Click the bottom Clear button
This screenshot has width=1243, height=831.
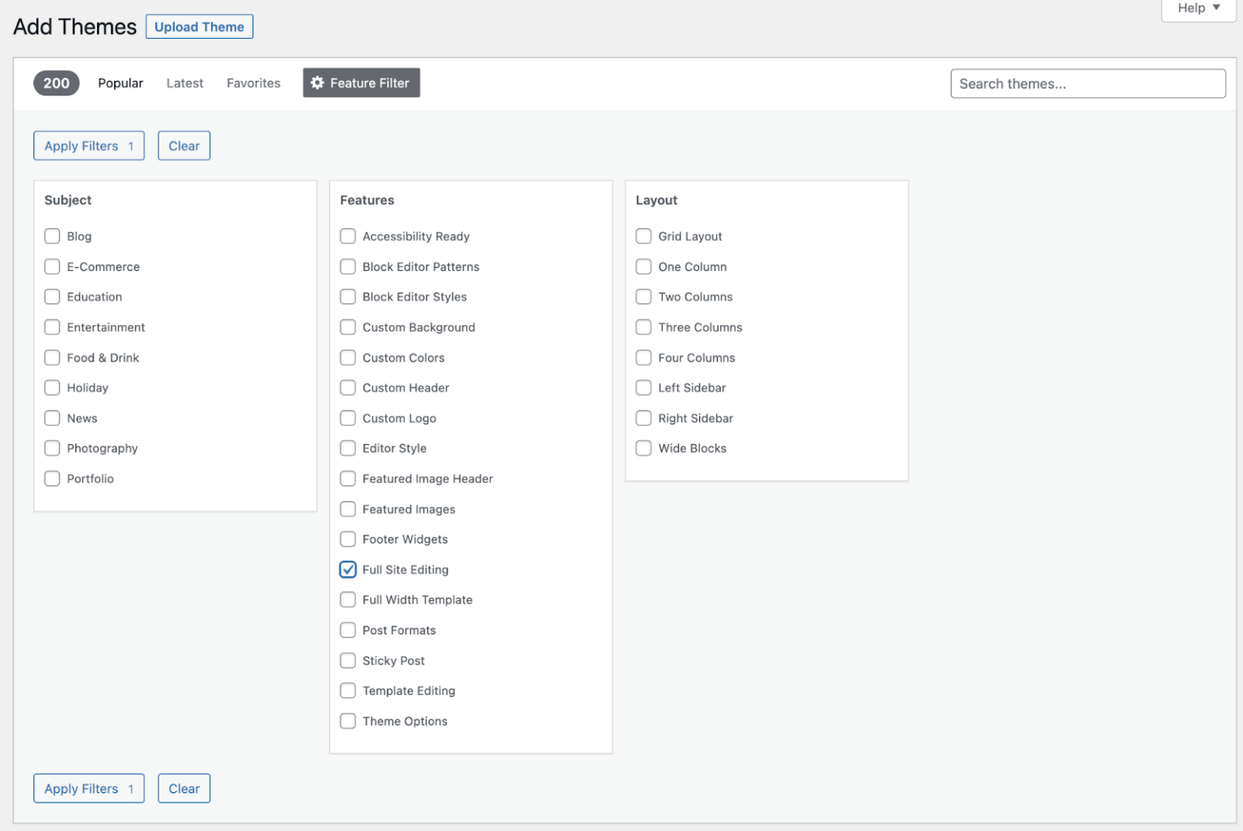pyautogui.click(x=184, y=788)
